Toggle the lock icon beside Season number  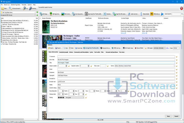tap(69, 66)
